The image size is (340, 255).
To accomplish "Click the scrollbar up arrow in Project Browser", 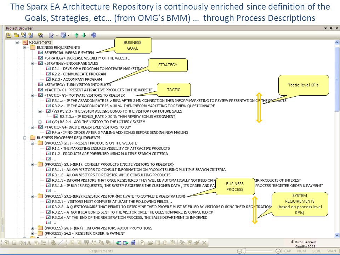I will click(x=336, y=42).
